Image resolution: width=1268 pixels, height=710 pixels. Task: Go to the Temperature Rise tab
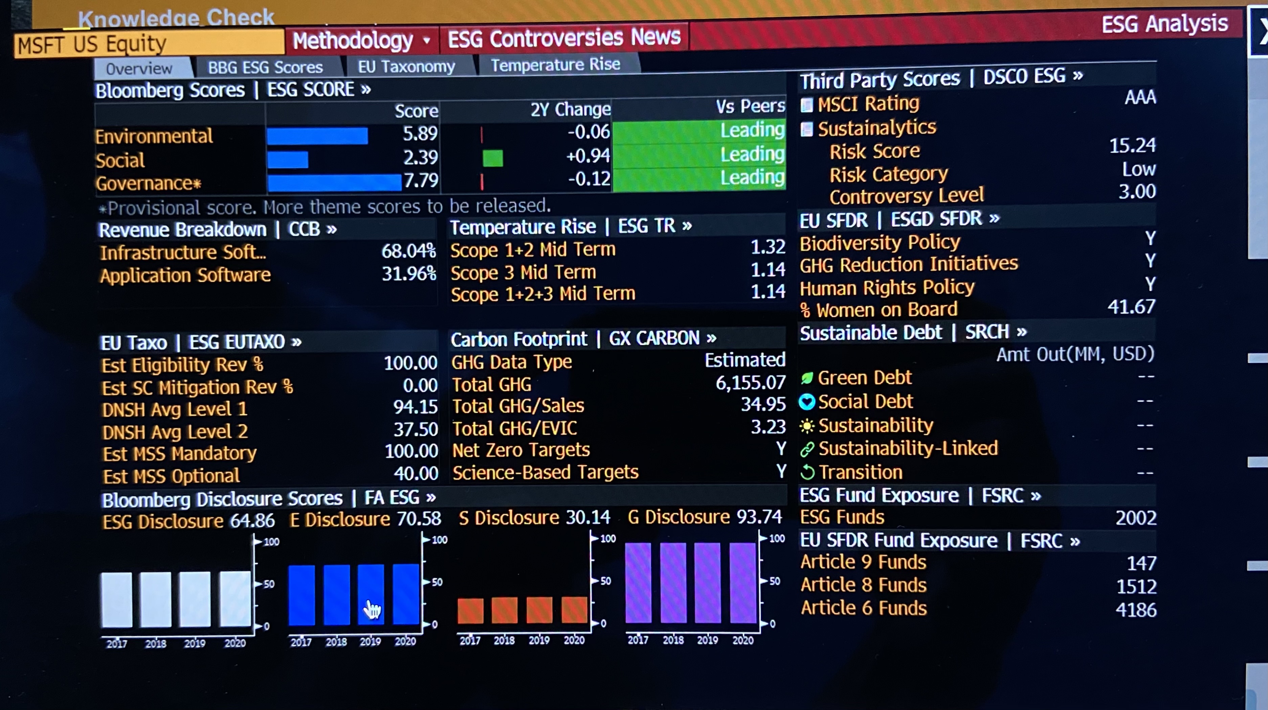556,65
